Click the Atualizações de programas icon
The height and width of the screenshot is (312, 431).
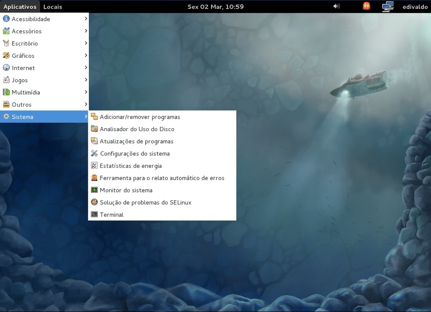point(94,141)
